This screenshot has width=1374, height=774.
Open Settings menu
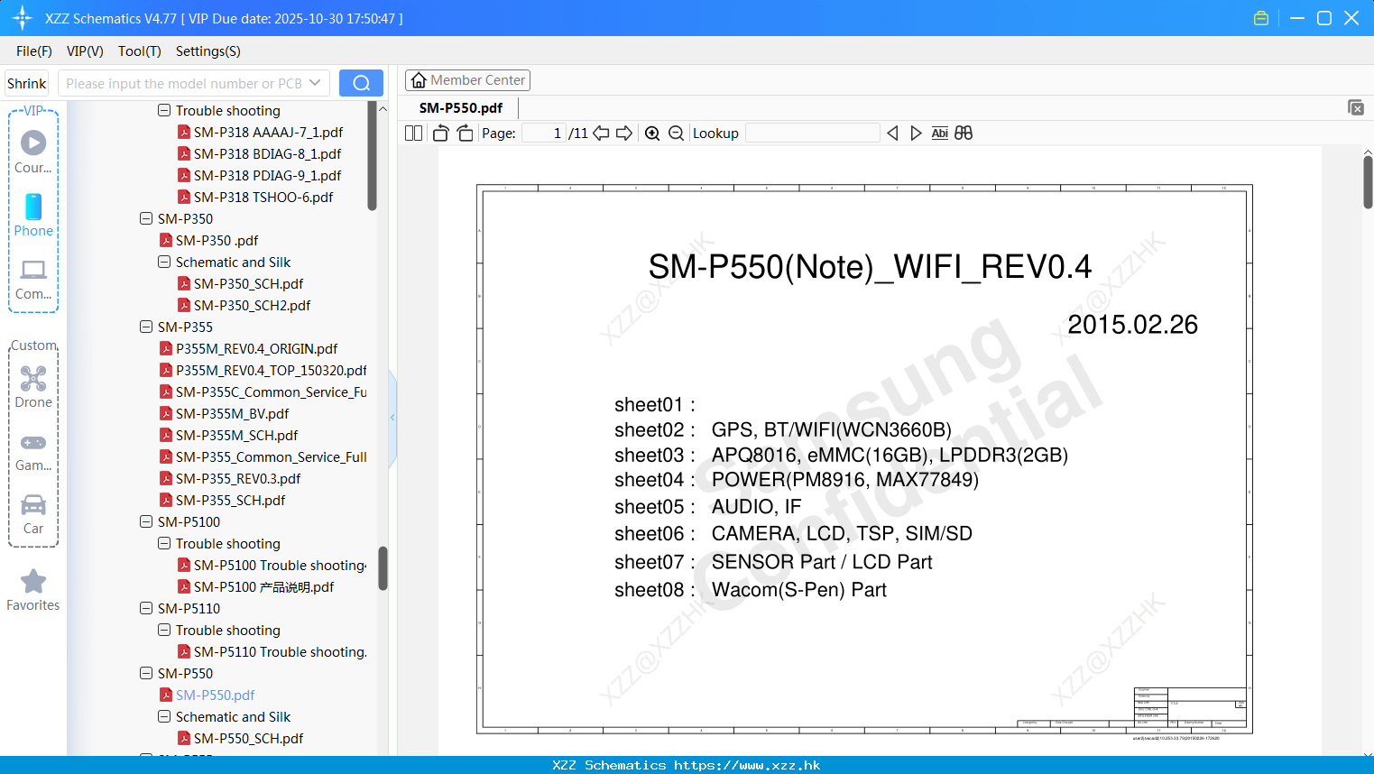207,51
